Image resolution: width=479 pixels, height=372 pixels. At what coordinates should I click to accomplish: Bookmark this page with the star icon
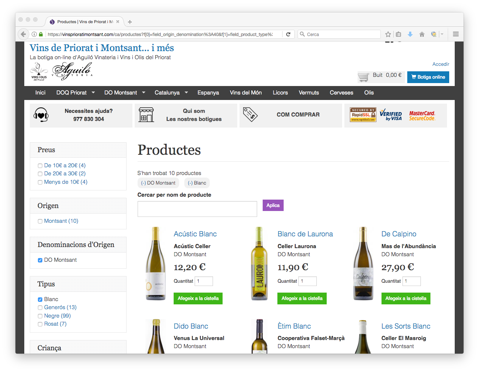[388, 34]
